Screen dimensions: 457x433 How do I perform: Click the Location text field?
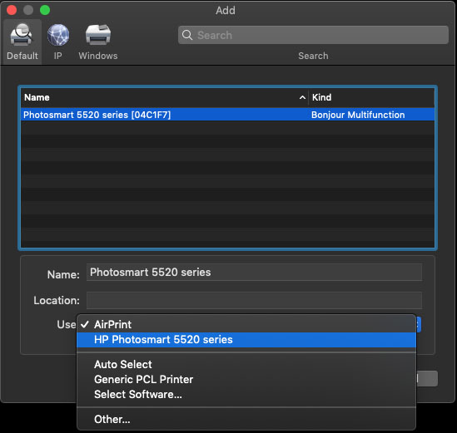254,300
